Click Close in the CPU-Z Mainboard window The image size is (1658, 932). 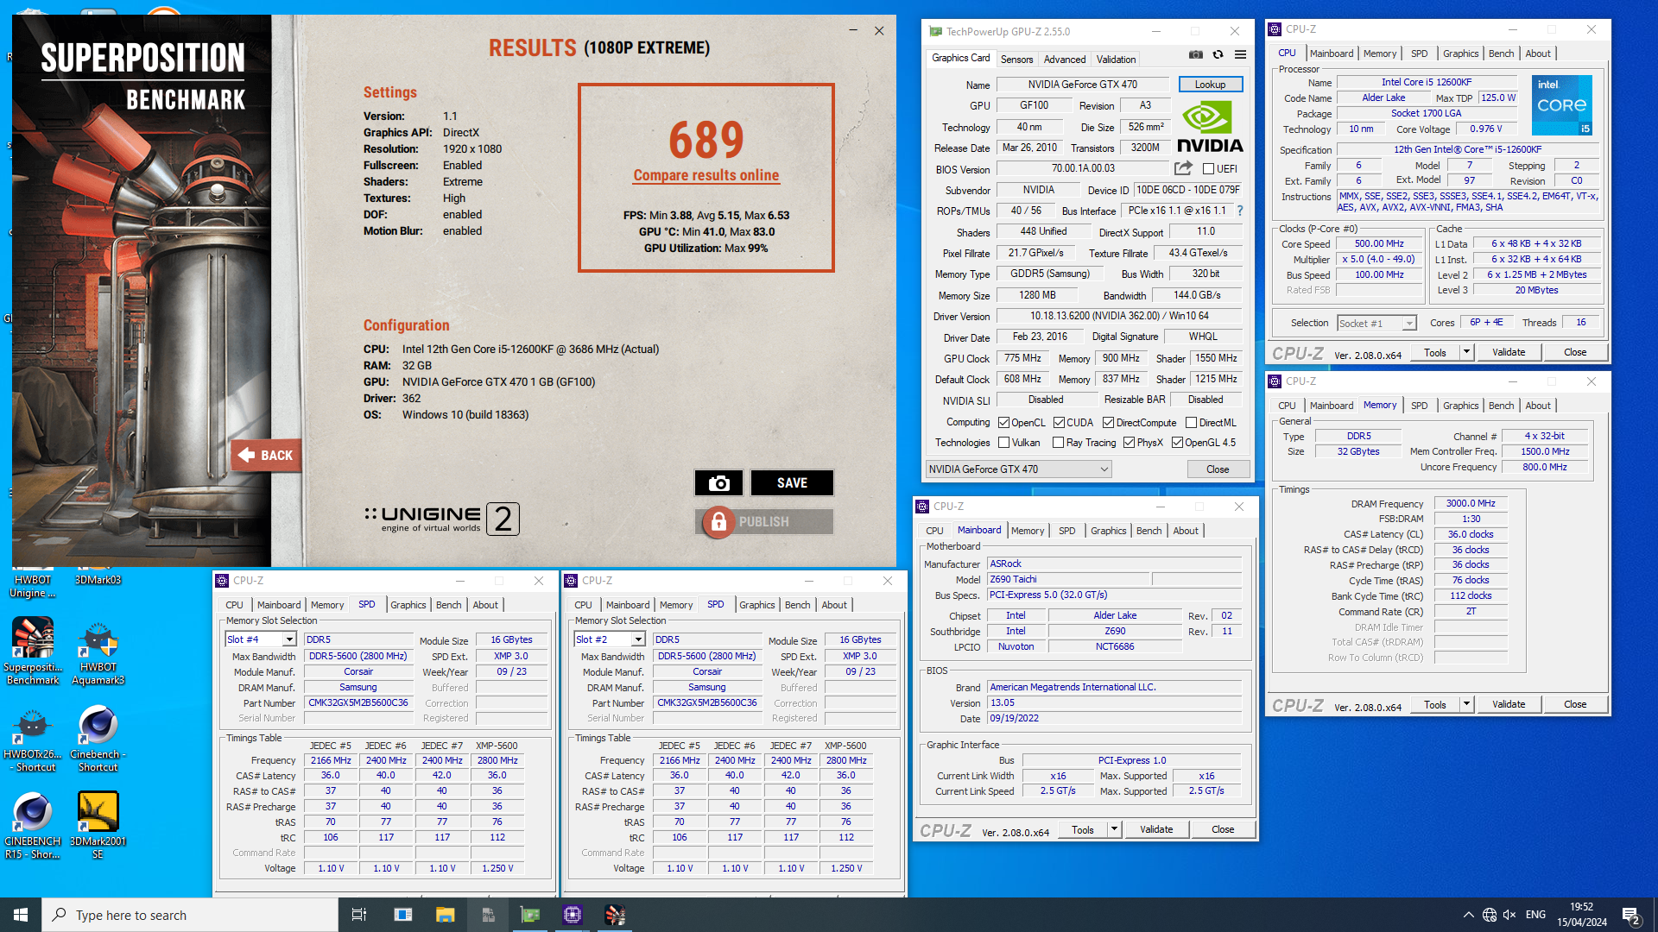click(x=1223, y=829)
